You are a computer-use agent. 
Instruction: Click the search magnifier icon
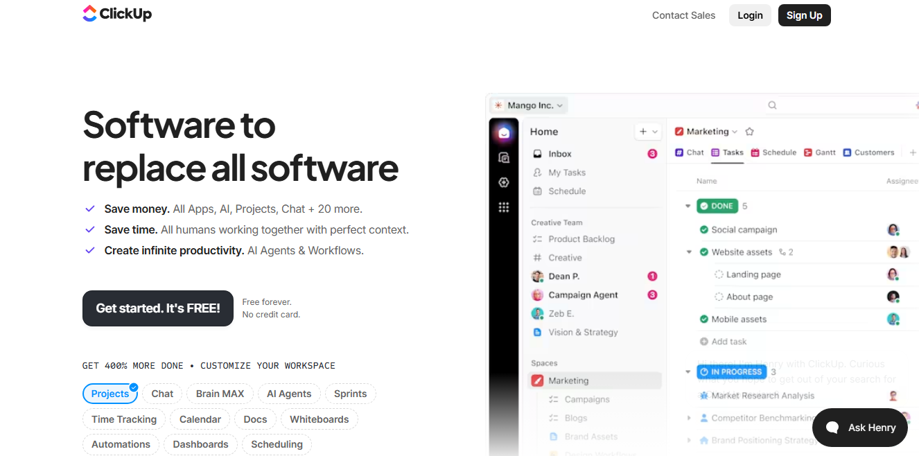(x=772, y=105)
